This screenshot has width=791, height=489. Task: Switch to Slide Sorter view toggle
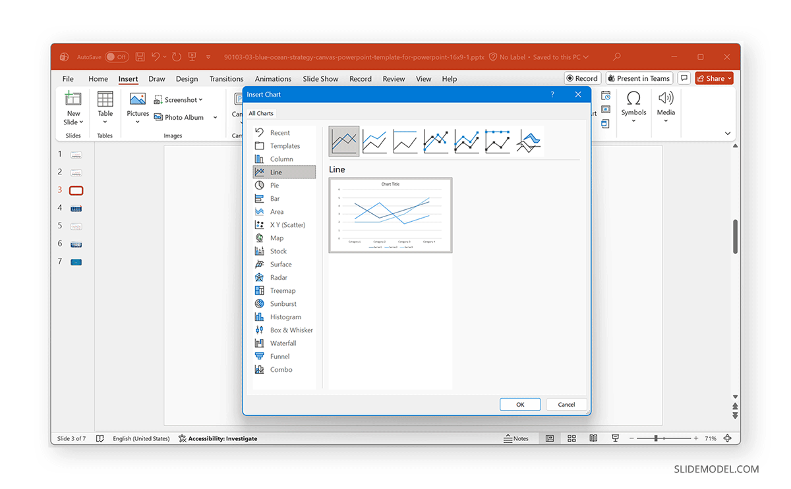[571, 438]
